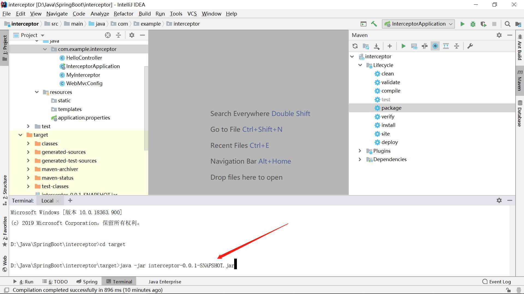Expand generated-sources folder
Viewport: 524px width, 294px height.
28,152
